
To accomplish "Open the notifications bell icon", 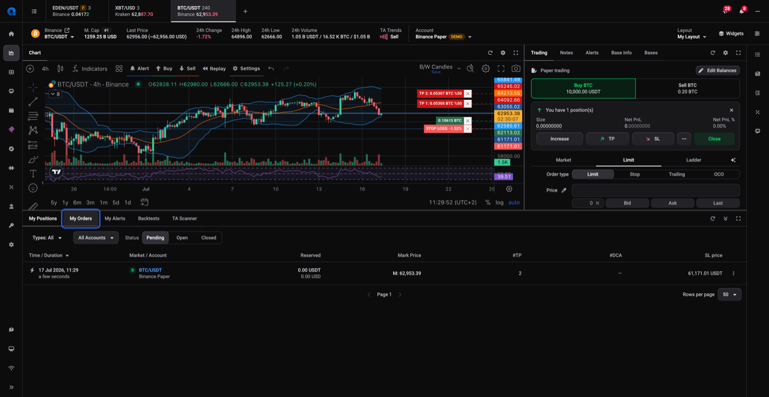I will [x=742, y=11].
